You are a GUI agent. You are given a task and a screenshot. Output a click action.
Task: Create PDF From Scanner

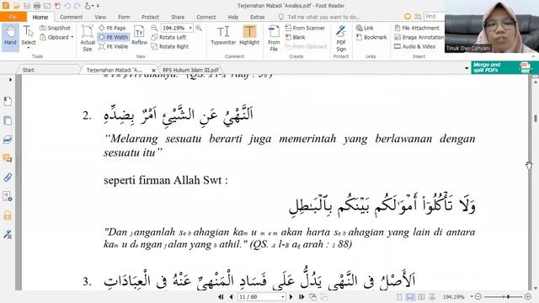coord(305,28)
